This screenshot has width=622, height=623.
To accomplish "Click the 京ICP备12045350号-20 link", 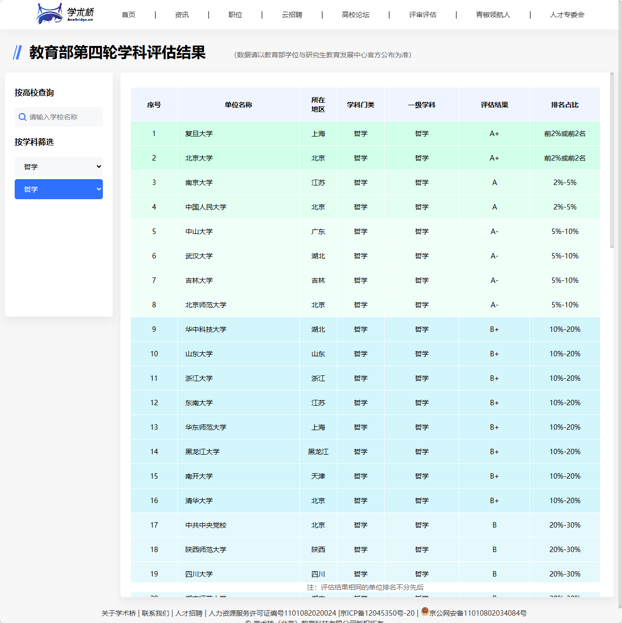I will pos(377,613).
